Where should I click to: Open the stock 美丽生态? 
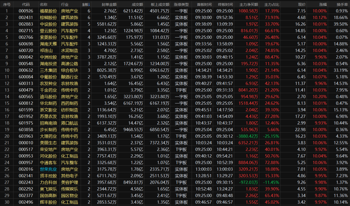pyautogui.click(x=48, y=143)
